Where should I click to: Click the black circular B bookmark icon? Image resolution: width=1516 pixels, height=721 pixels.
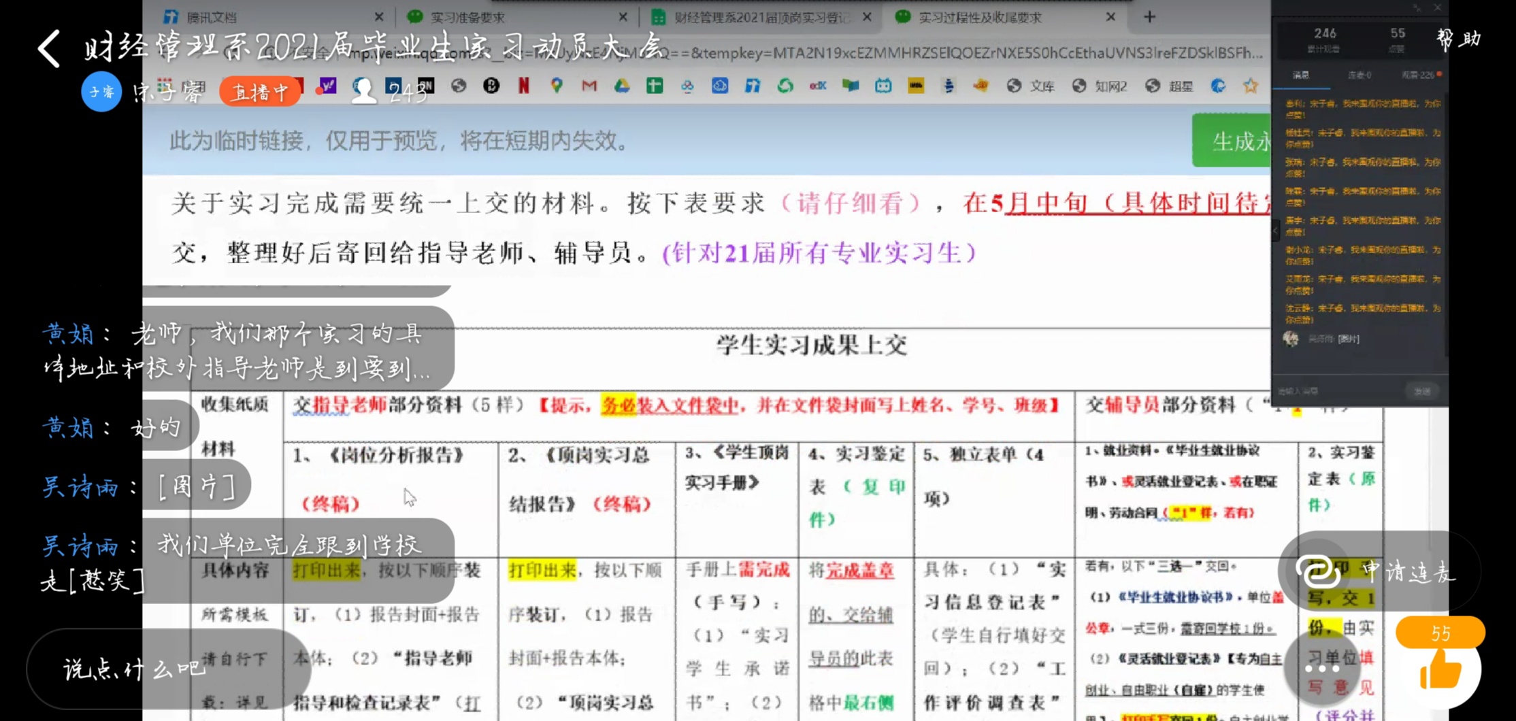pyautogui.click(x=491, y=86)
